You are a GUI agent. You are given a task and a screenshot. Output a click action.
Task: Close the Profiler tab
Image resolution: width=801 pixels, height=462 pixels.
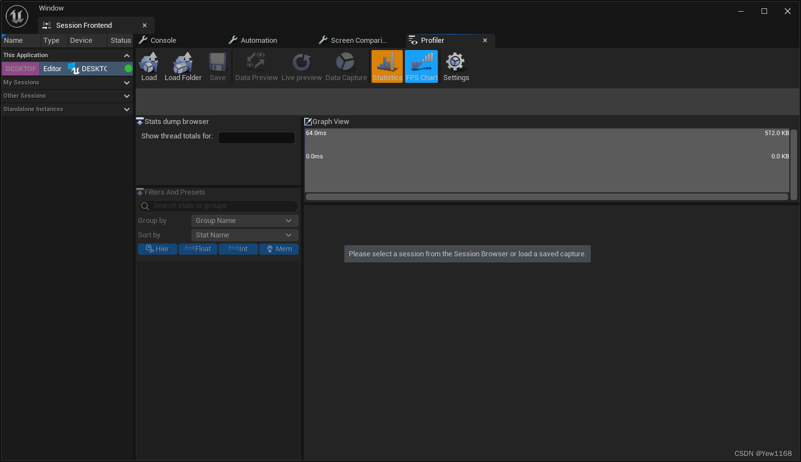[x=485, y=40]
